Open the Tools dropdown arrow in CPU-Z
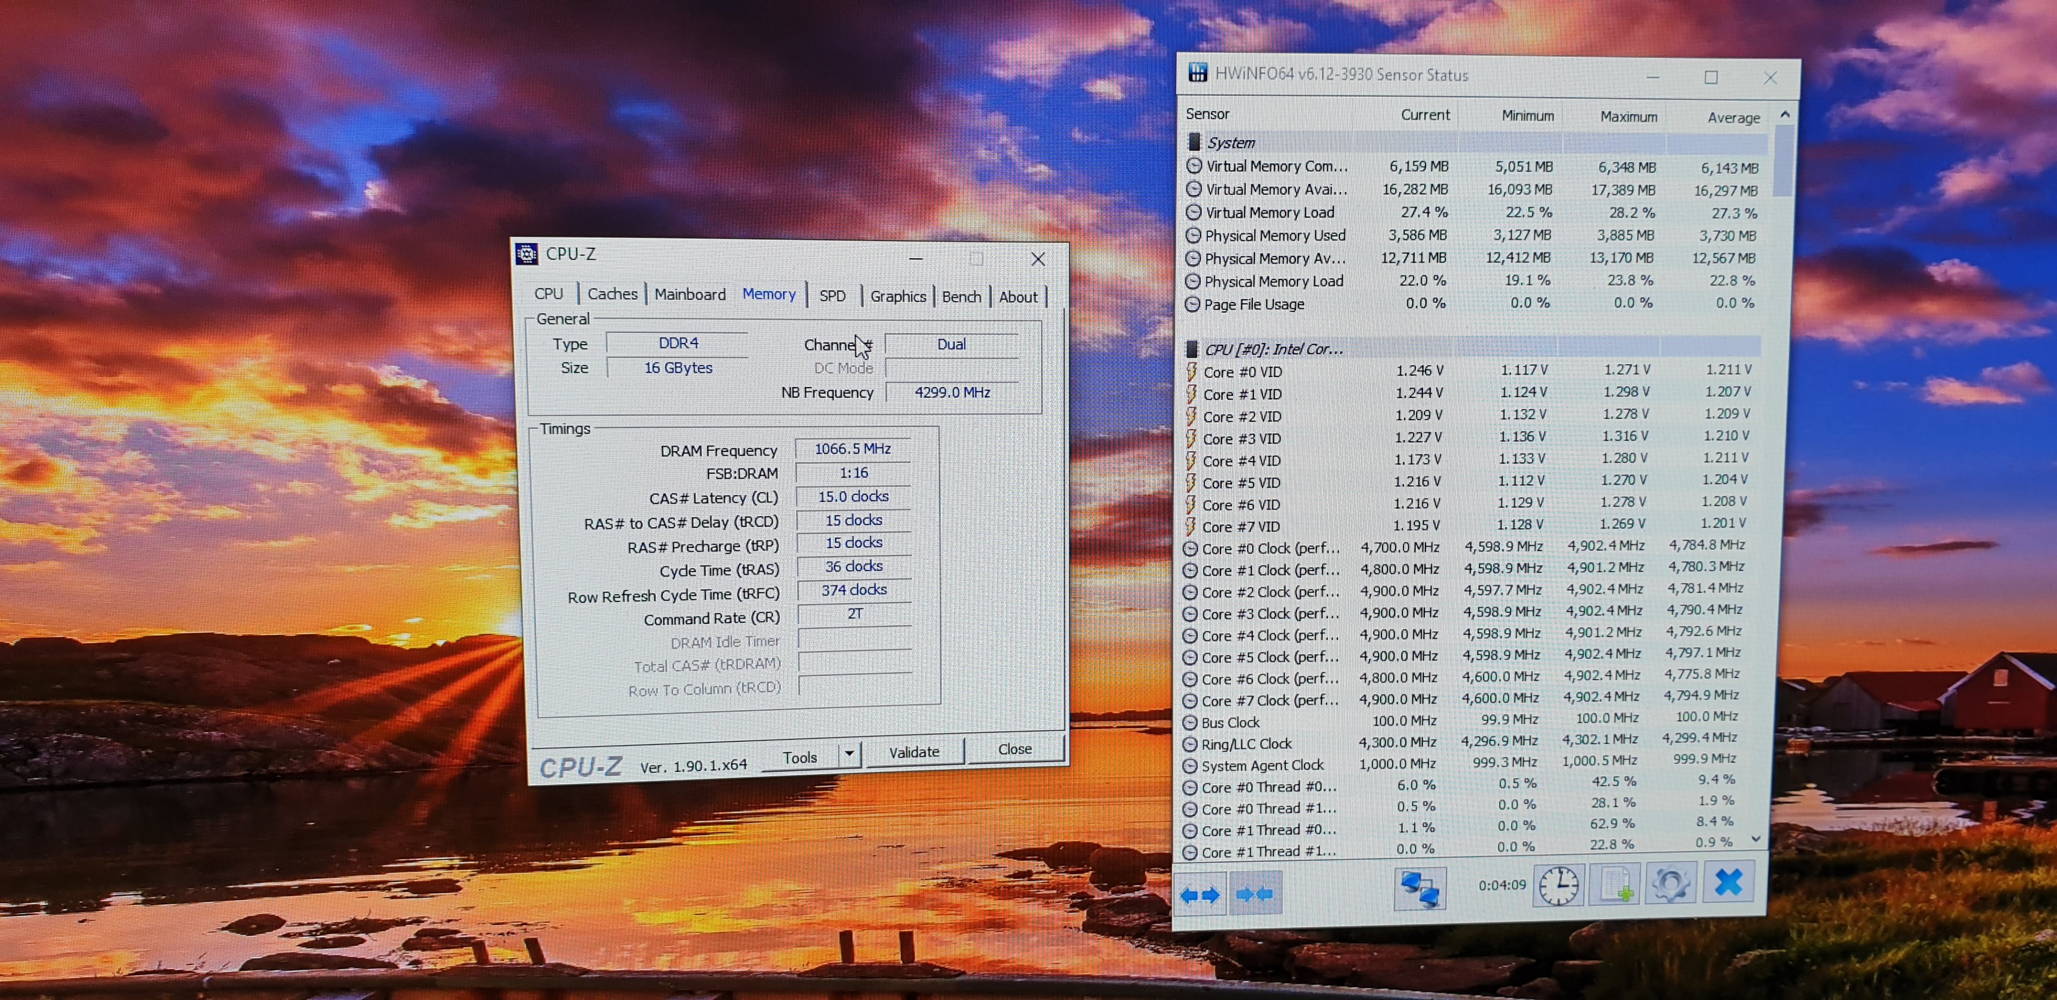The image size is (2057, 1000). pyautogui.click(x=850, y=753)
